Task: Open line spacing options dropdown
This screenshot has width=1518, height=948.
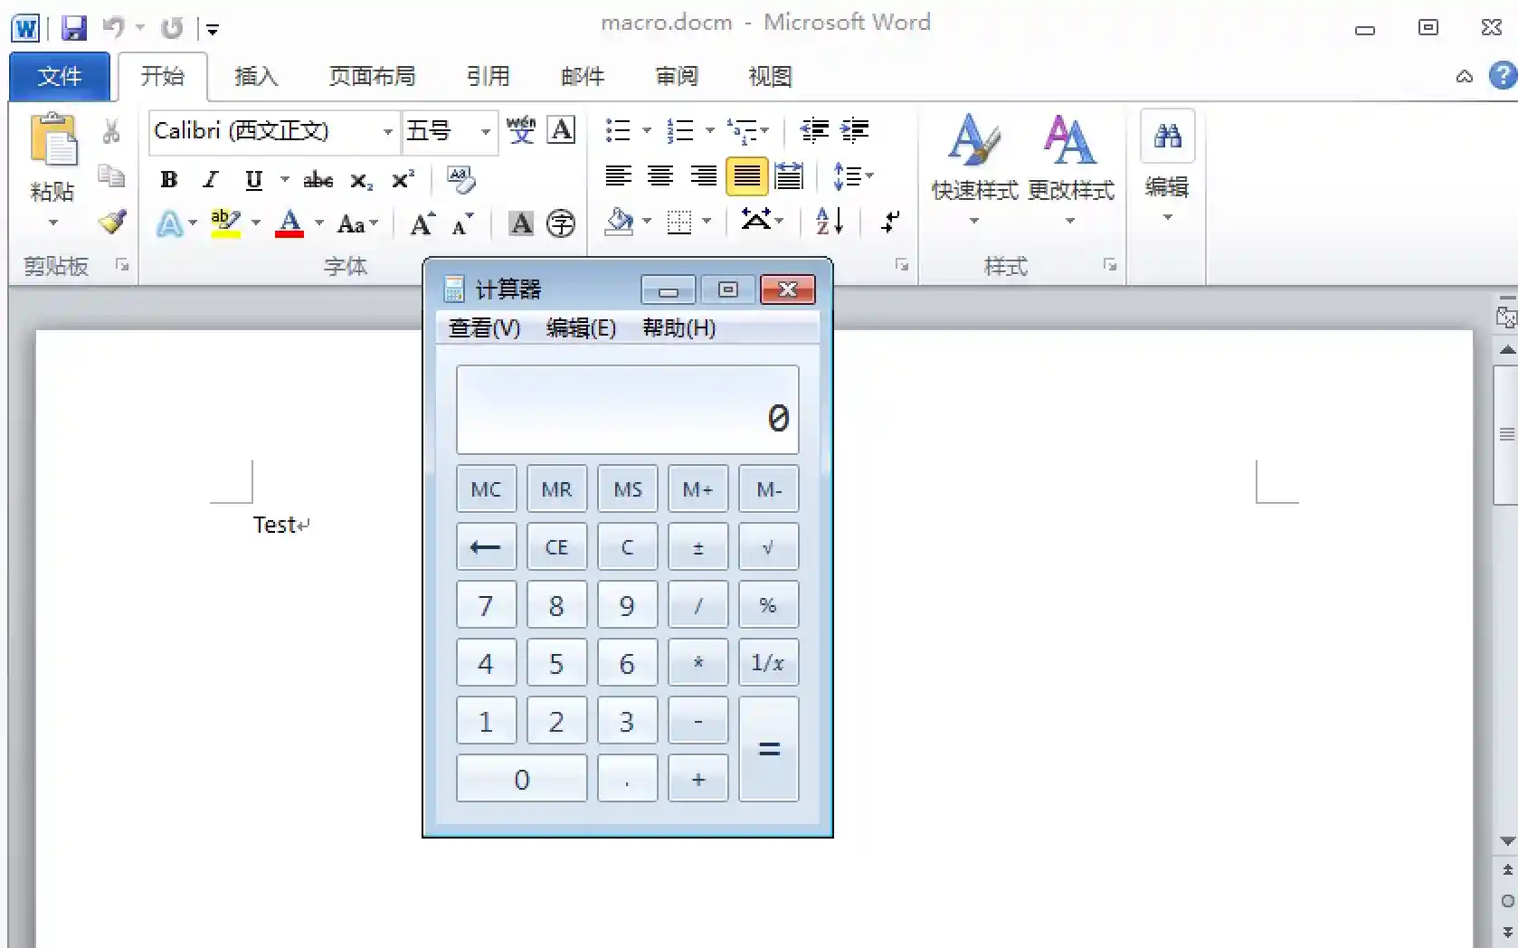Action: pos(853,175)
